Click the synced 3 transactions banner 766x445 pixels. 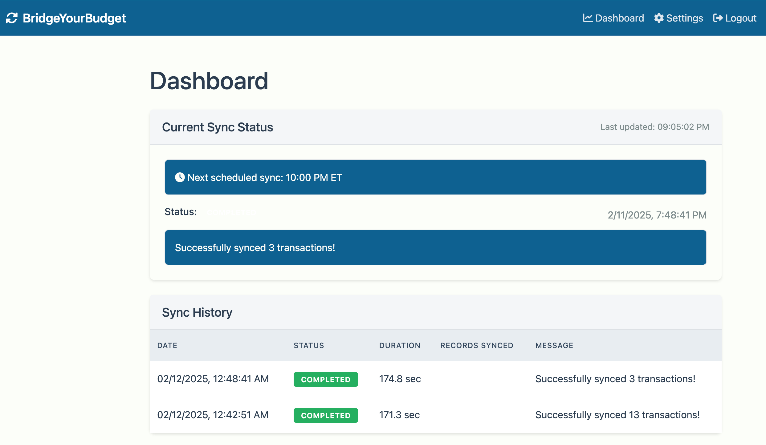click(x=436, y=247)
